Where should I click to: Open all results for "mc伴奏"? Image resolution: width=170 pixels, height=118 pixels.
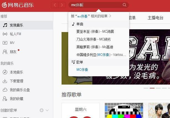91,16
